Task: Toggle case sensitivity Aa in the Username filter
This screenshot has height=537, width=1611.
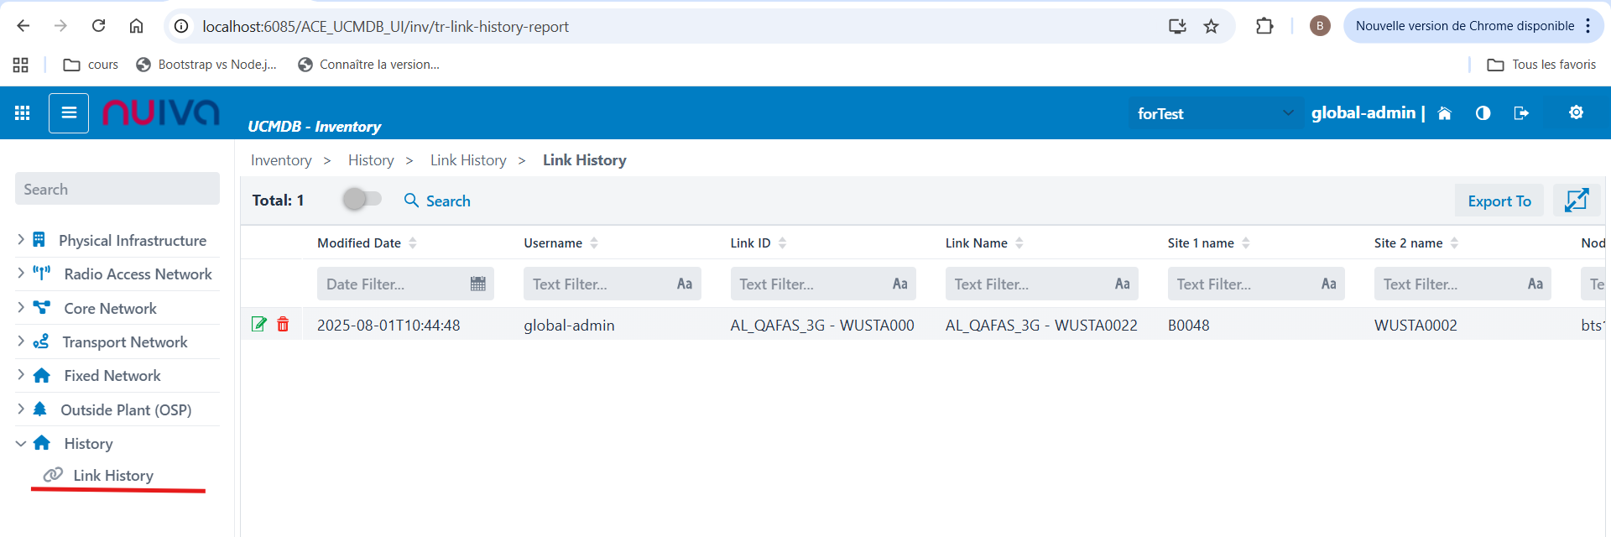Action: tap(685, 284)
